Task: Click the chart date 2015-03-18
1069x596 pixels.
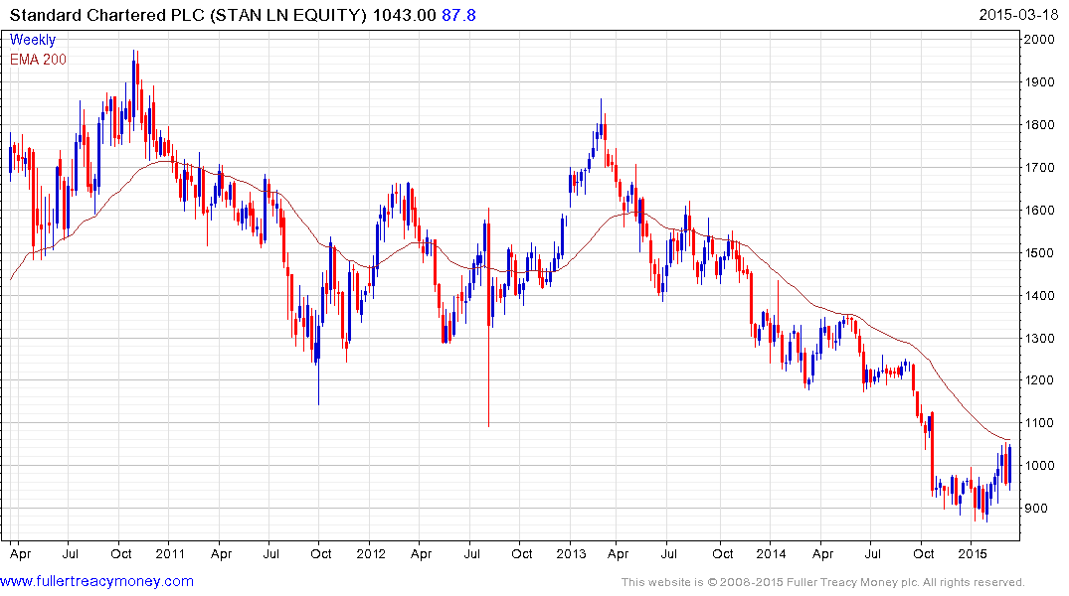Action: point(1018,15)
